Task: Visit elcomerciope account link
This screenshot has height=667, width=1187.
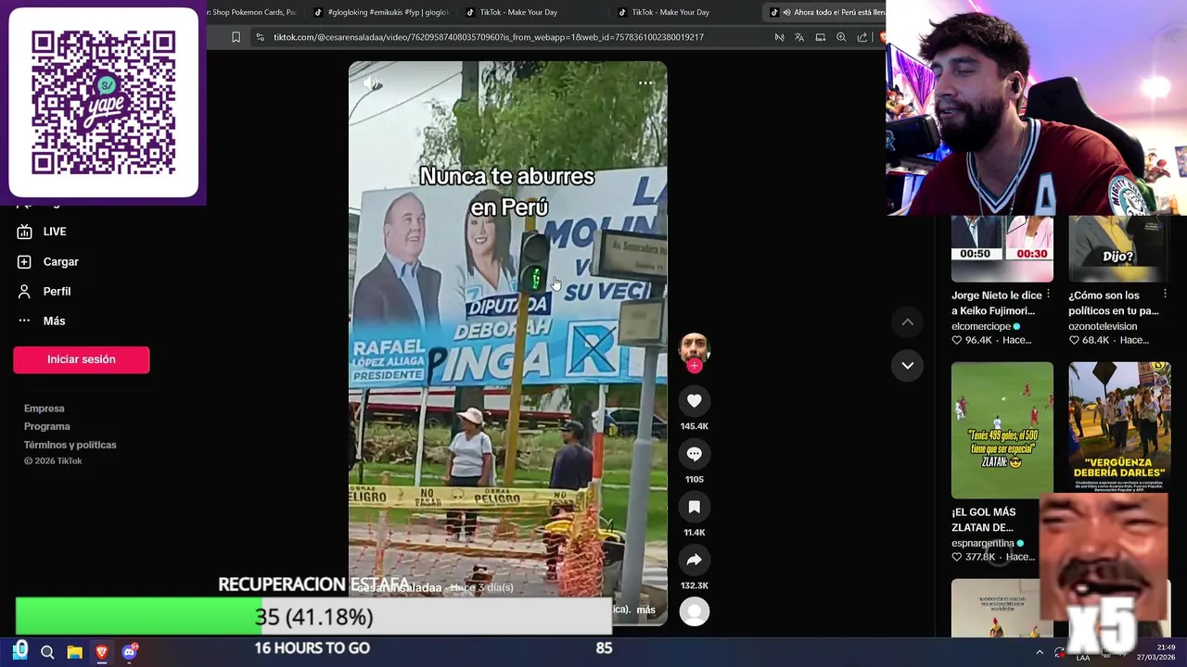Action: (981, 326)
